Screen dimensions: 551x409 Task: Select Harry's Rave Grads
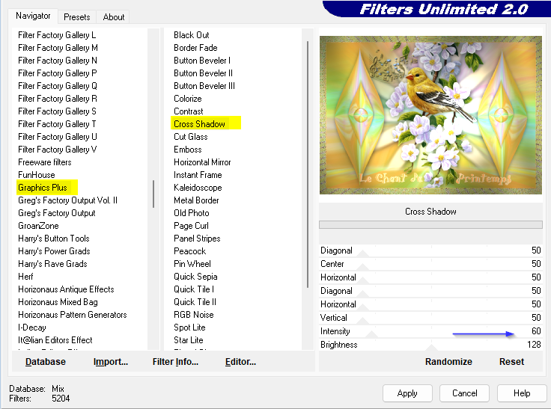pyautogui.click(x=52, y=264)
